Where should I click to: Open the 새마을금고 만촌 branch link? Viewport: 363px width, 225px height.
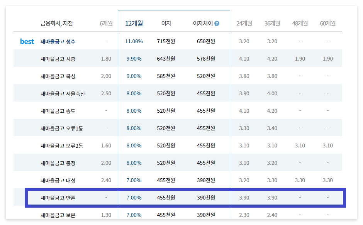pos(58,198)
